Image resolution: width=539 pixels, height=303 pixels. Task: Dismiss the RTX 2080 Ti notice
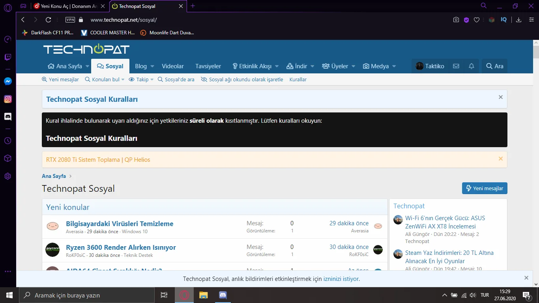tap(501, 159)
